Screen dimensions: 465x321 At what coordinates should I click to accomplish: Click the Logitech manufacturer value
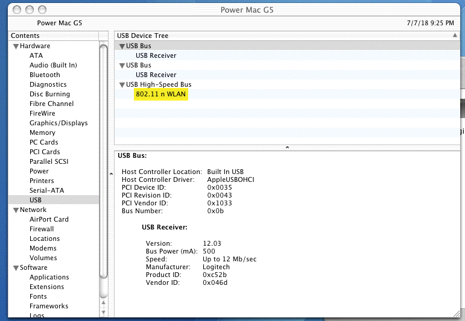point(216,267)
